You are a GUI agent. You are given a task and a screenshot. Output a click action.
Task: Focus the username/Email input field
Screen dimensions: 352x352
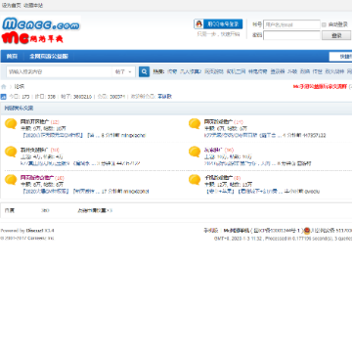point(291,24)
